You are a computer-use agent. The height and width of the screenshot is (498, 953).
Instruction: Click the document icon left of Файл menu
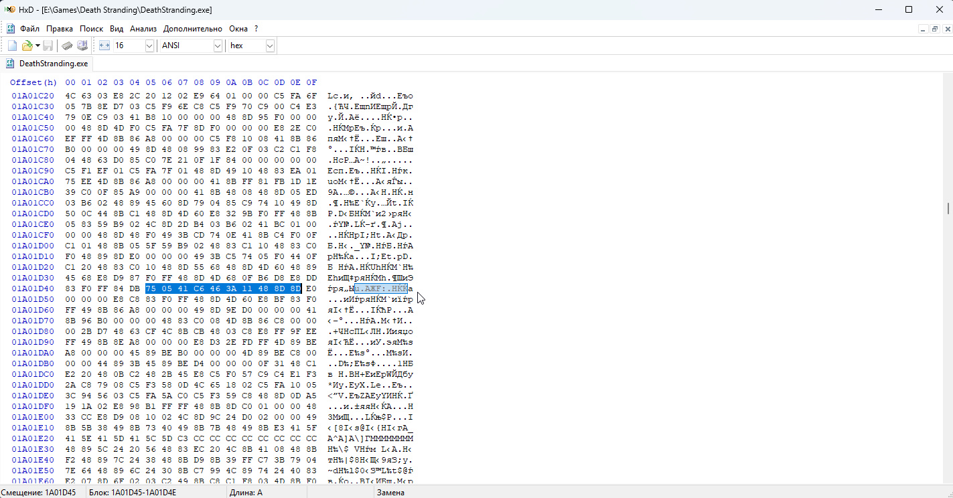11,29
